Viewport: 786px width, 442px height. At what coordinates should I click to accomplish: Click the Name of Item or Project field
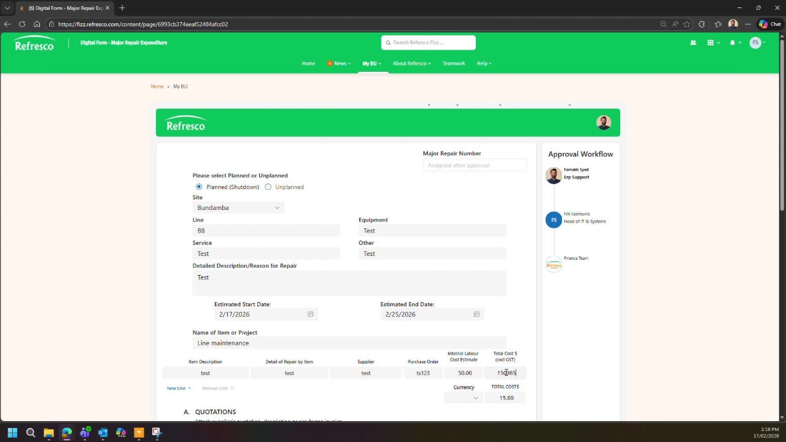coord(349,343)
